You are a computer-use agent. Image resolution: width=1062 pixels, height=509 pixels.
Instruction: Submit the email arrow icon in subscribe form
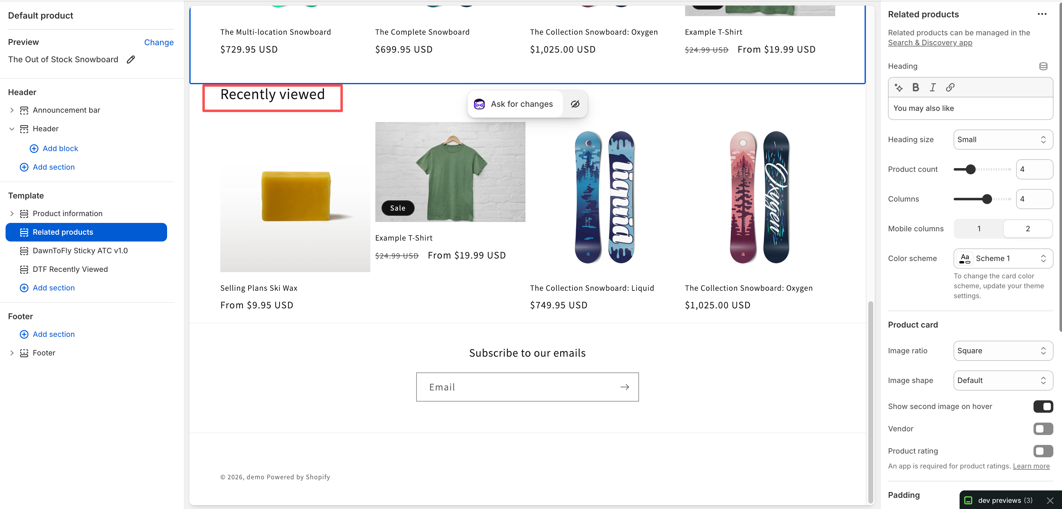[x=624, y=387]
